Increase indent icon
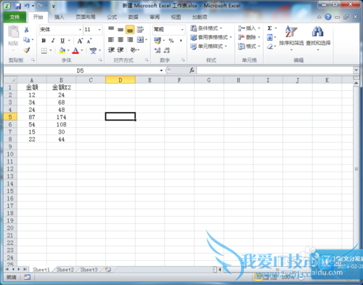 click(121, 50)
